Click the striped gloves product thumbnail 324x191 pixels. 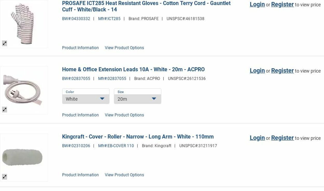tap(24, 23)
